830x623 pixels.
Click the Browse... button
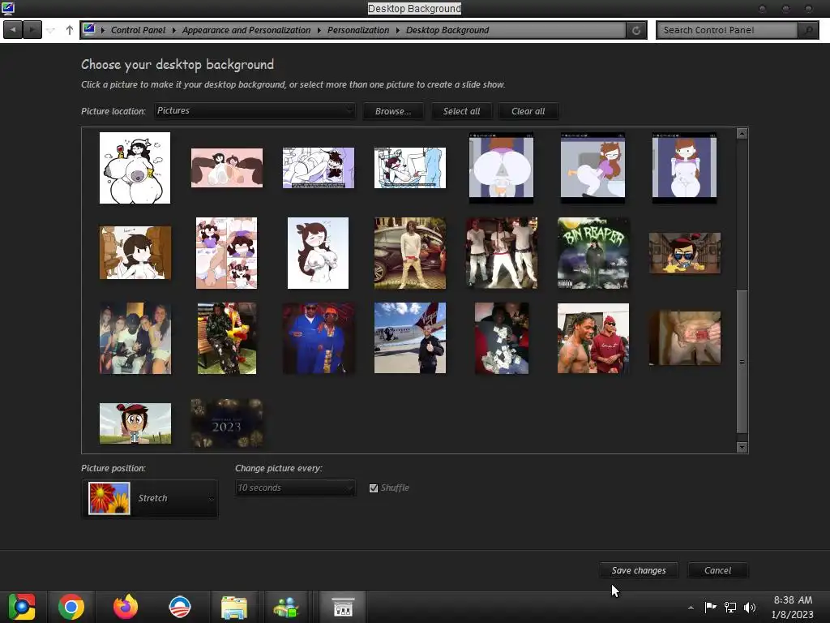coord(393,111)
